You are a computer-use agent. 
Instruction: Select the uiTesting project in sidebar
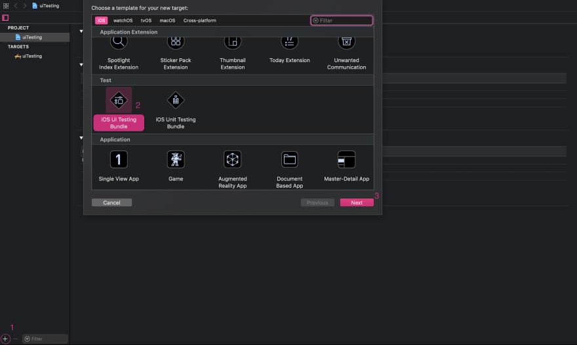[x=35, y=37]
